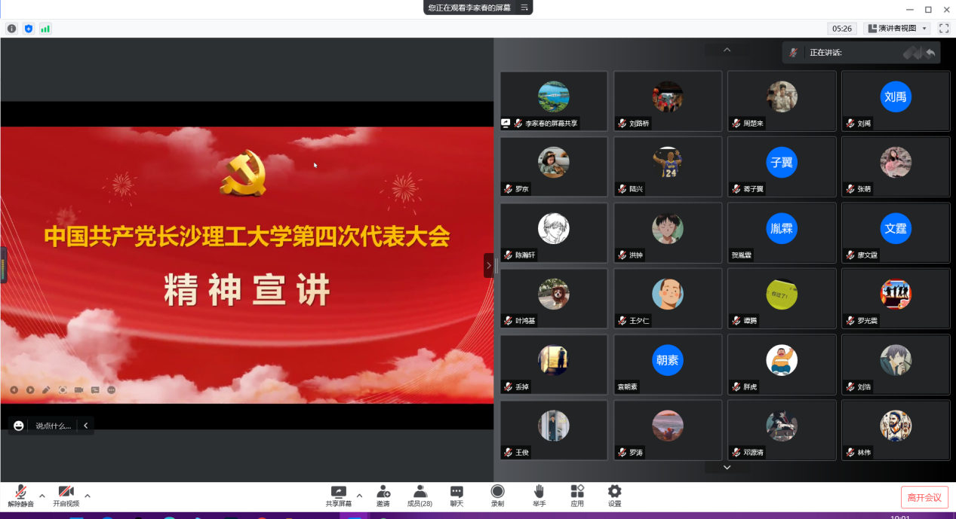Open Settings (设置) gear icon

(x=614, y=495)
